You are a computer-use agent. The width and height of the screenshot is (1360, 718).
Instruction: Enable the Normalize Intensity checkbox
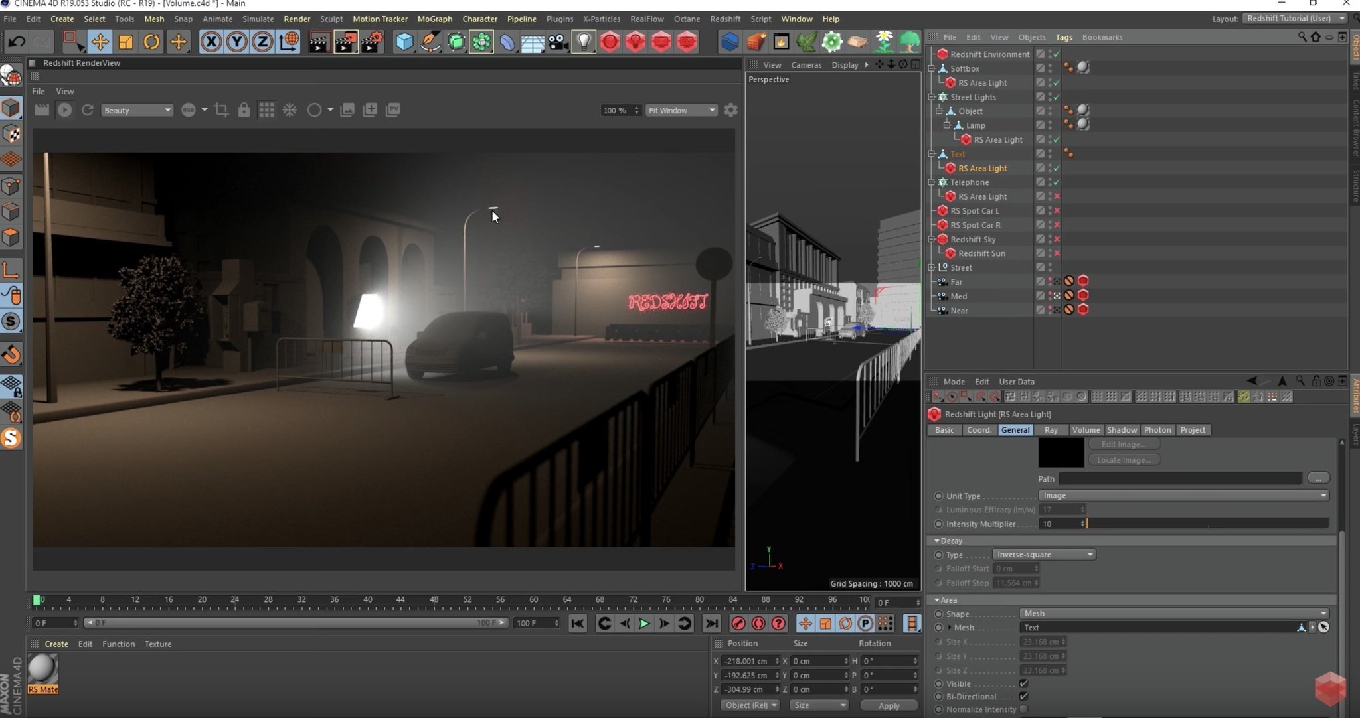point(1023,709)
